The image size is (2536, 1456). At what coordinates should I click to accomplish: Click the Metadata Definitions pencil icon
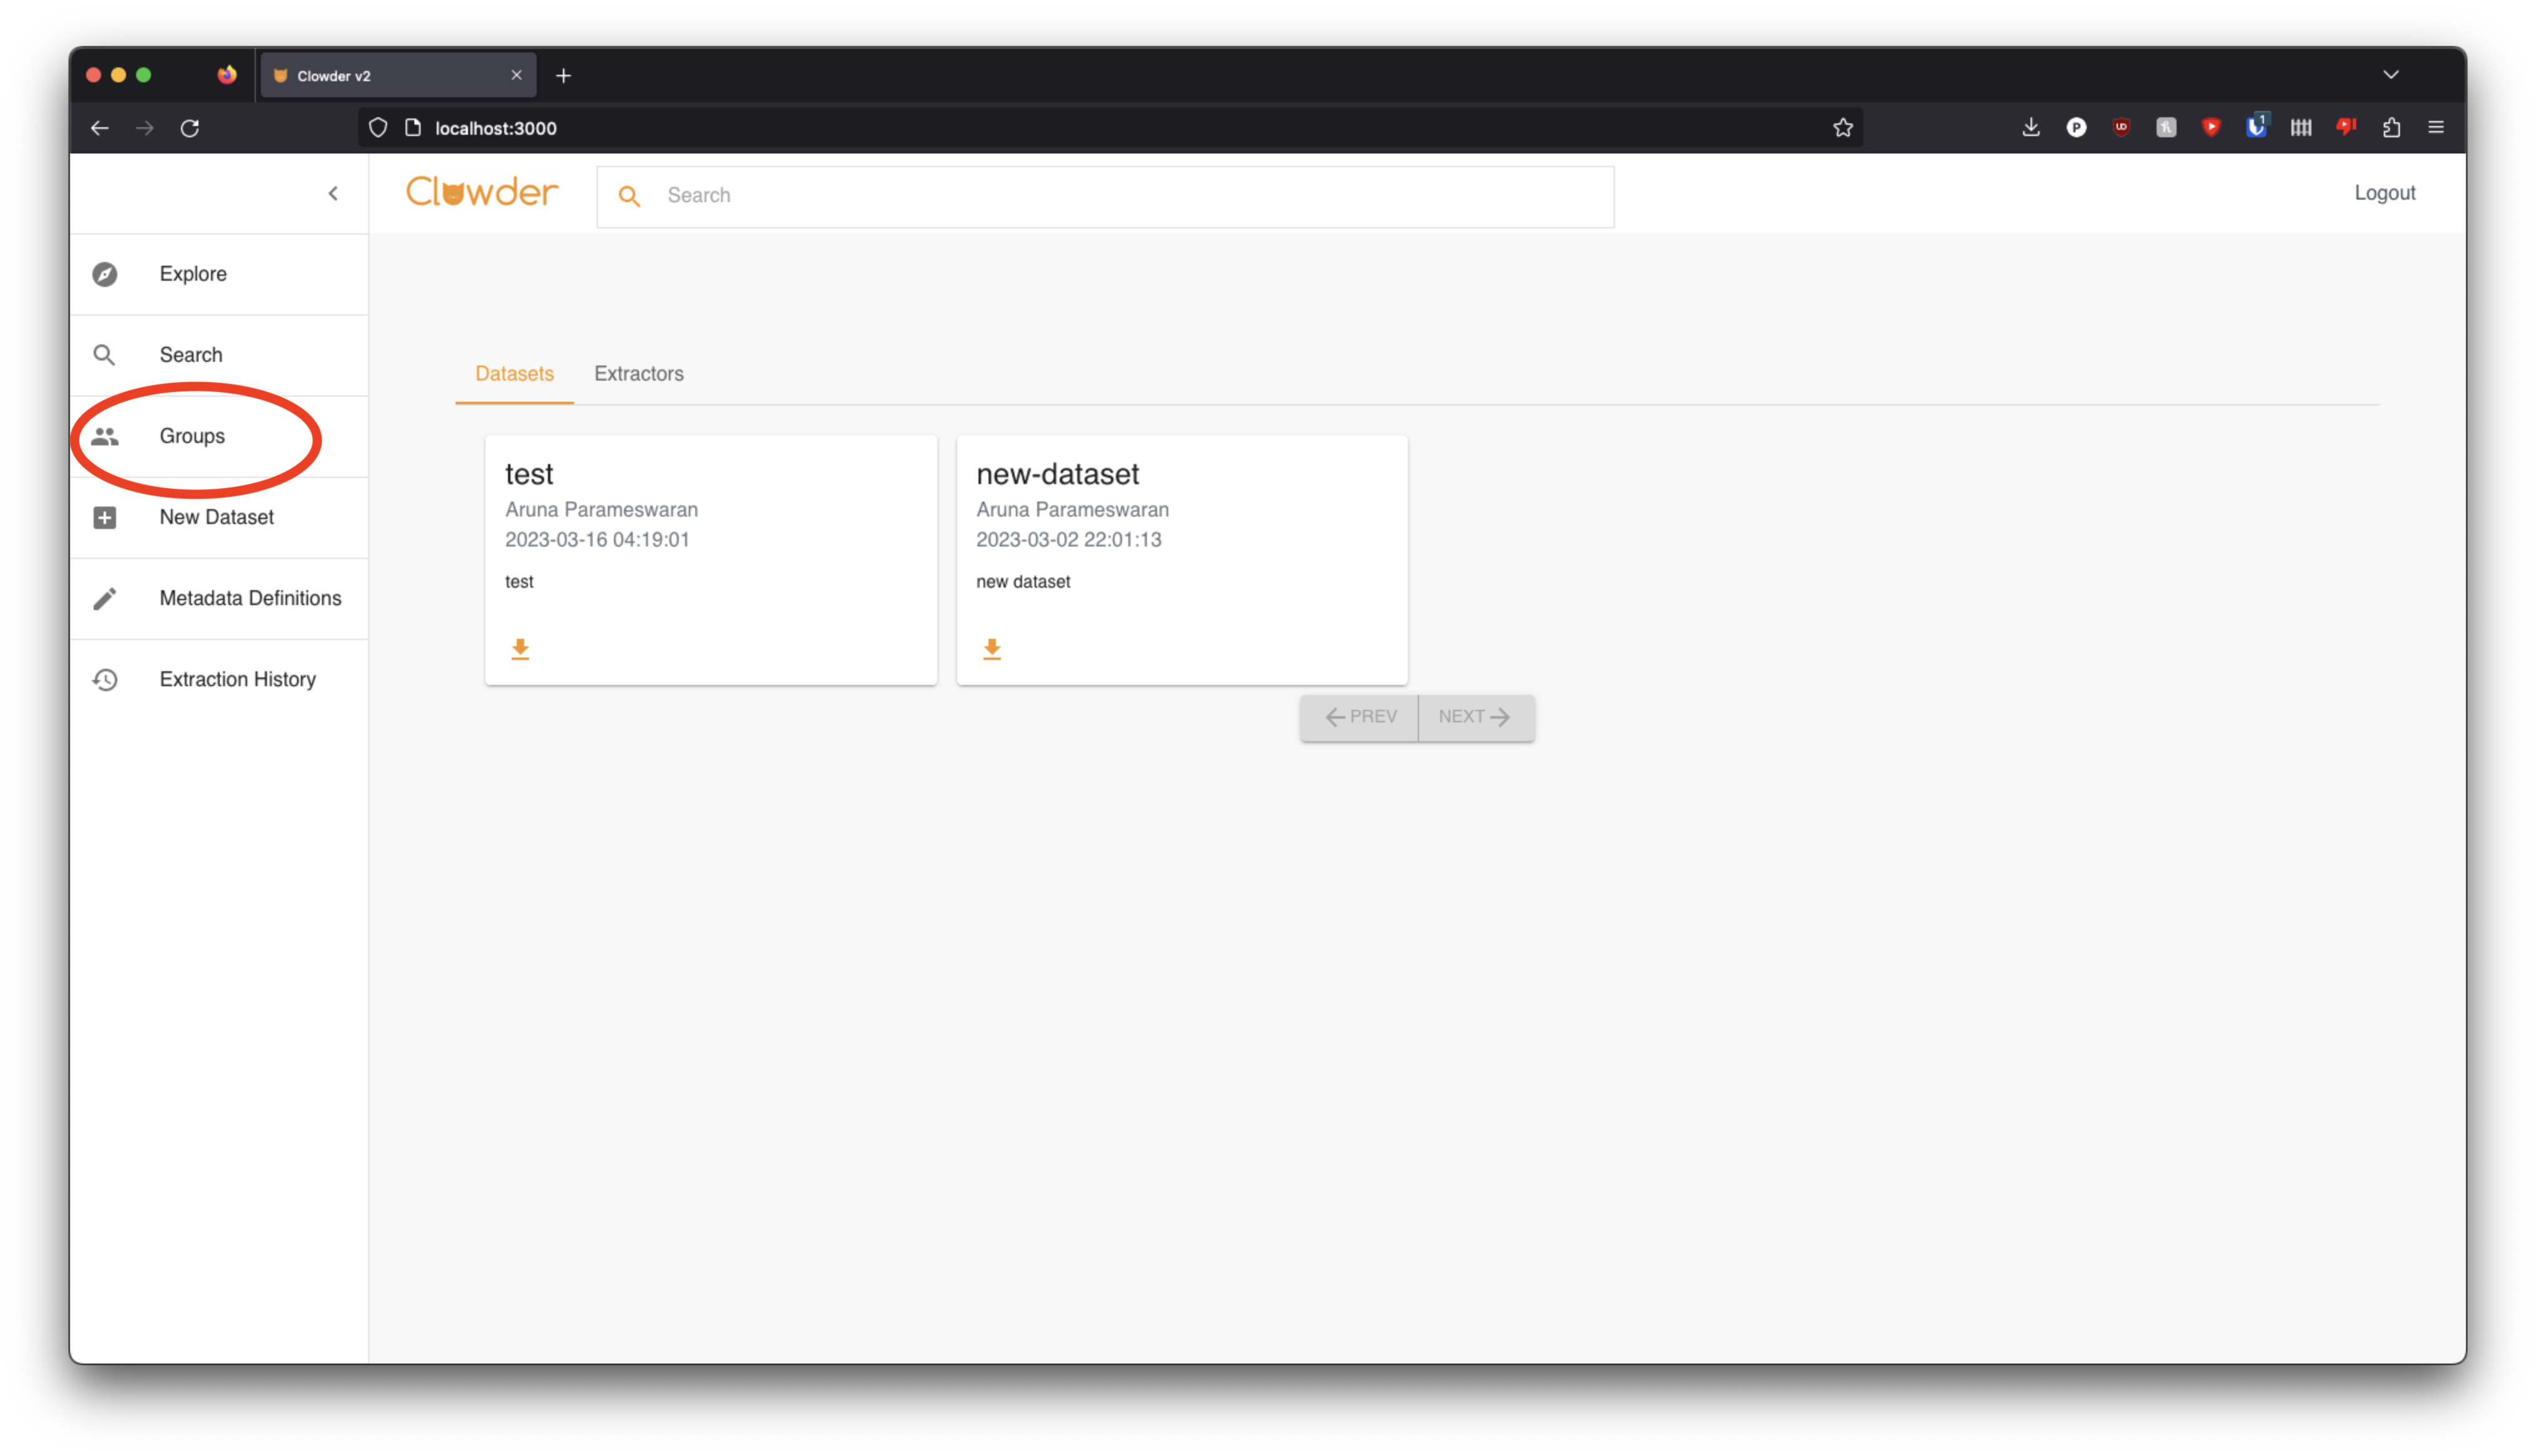pos(105,598)
